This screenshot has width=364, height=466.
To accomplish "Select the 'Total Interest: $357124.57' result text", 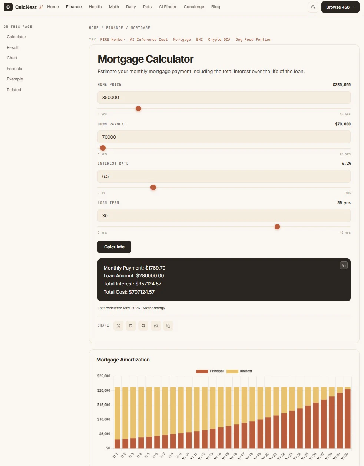I will click(x=132, y=284).
